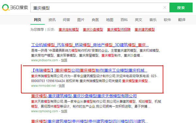
Task: Click the 360搜索 logo
Action: coord(15,7)
